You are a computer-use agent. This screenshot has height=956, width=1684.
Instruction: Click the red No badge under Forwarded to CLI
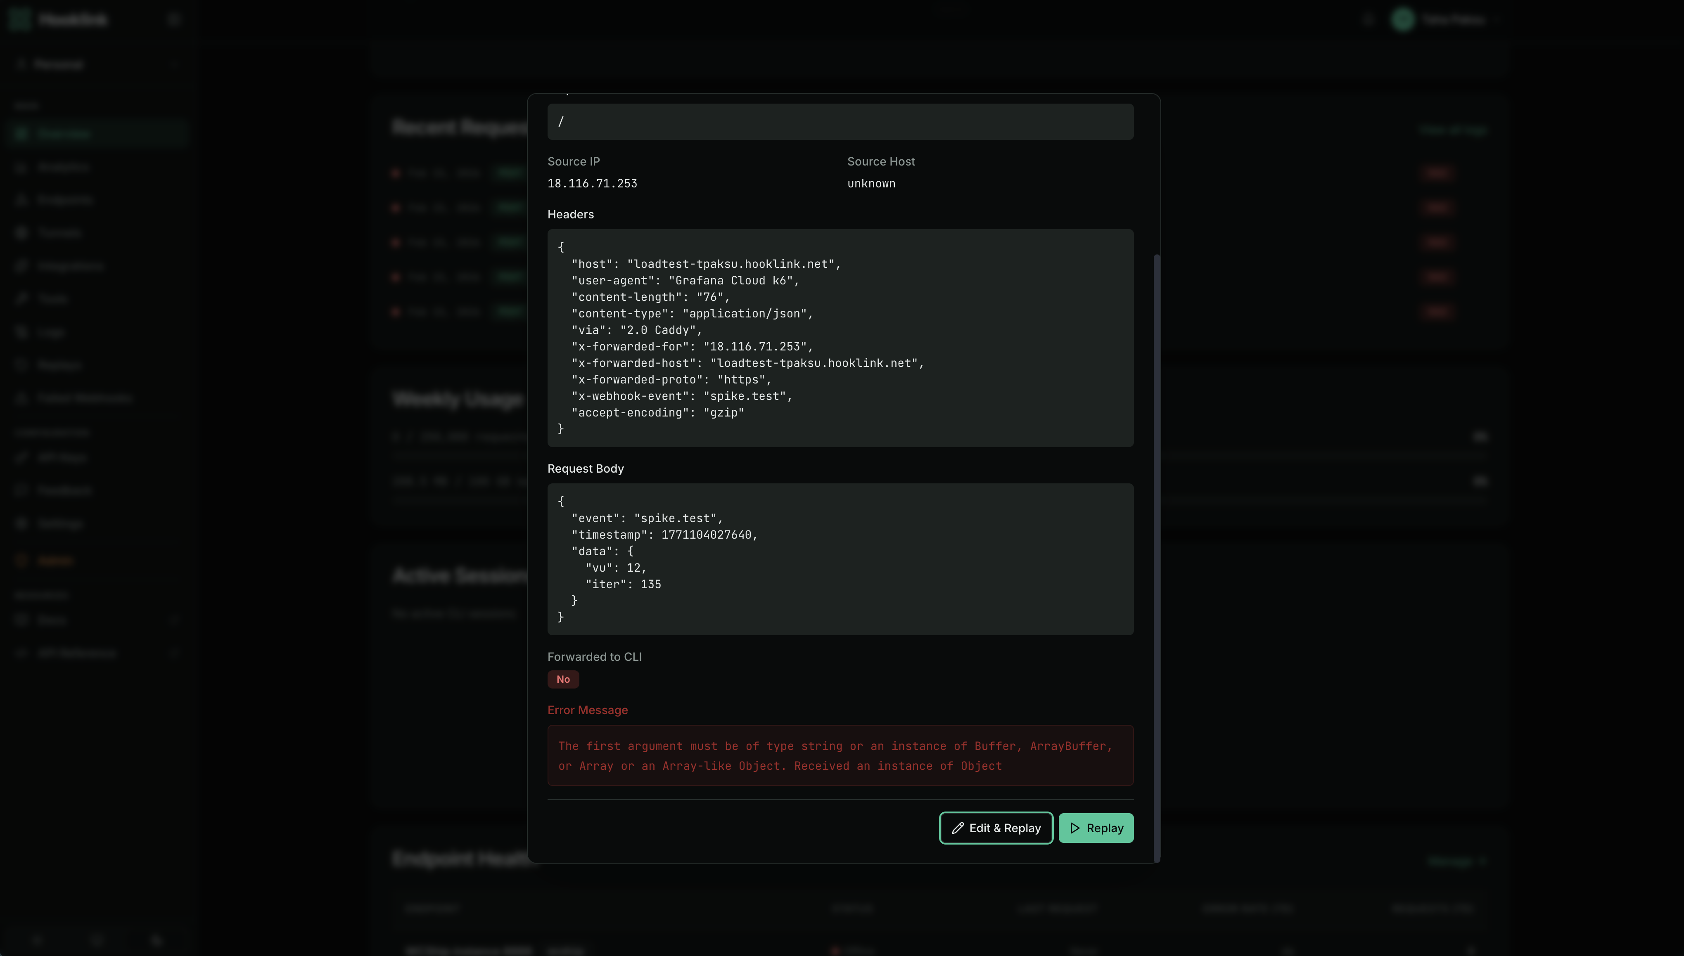[563, 679]
